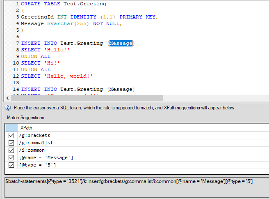The image size is (269, 199).
Task: Click CREATE keyword on line 1
Action: point(31,4)
